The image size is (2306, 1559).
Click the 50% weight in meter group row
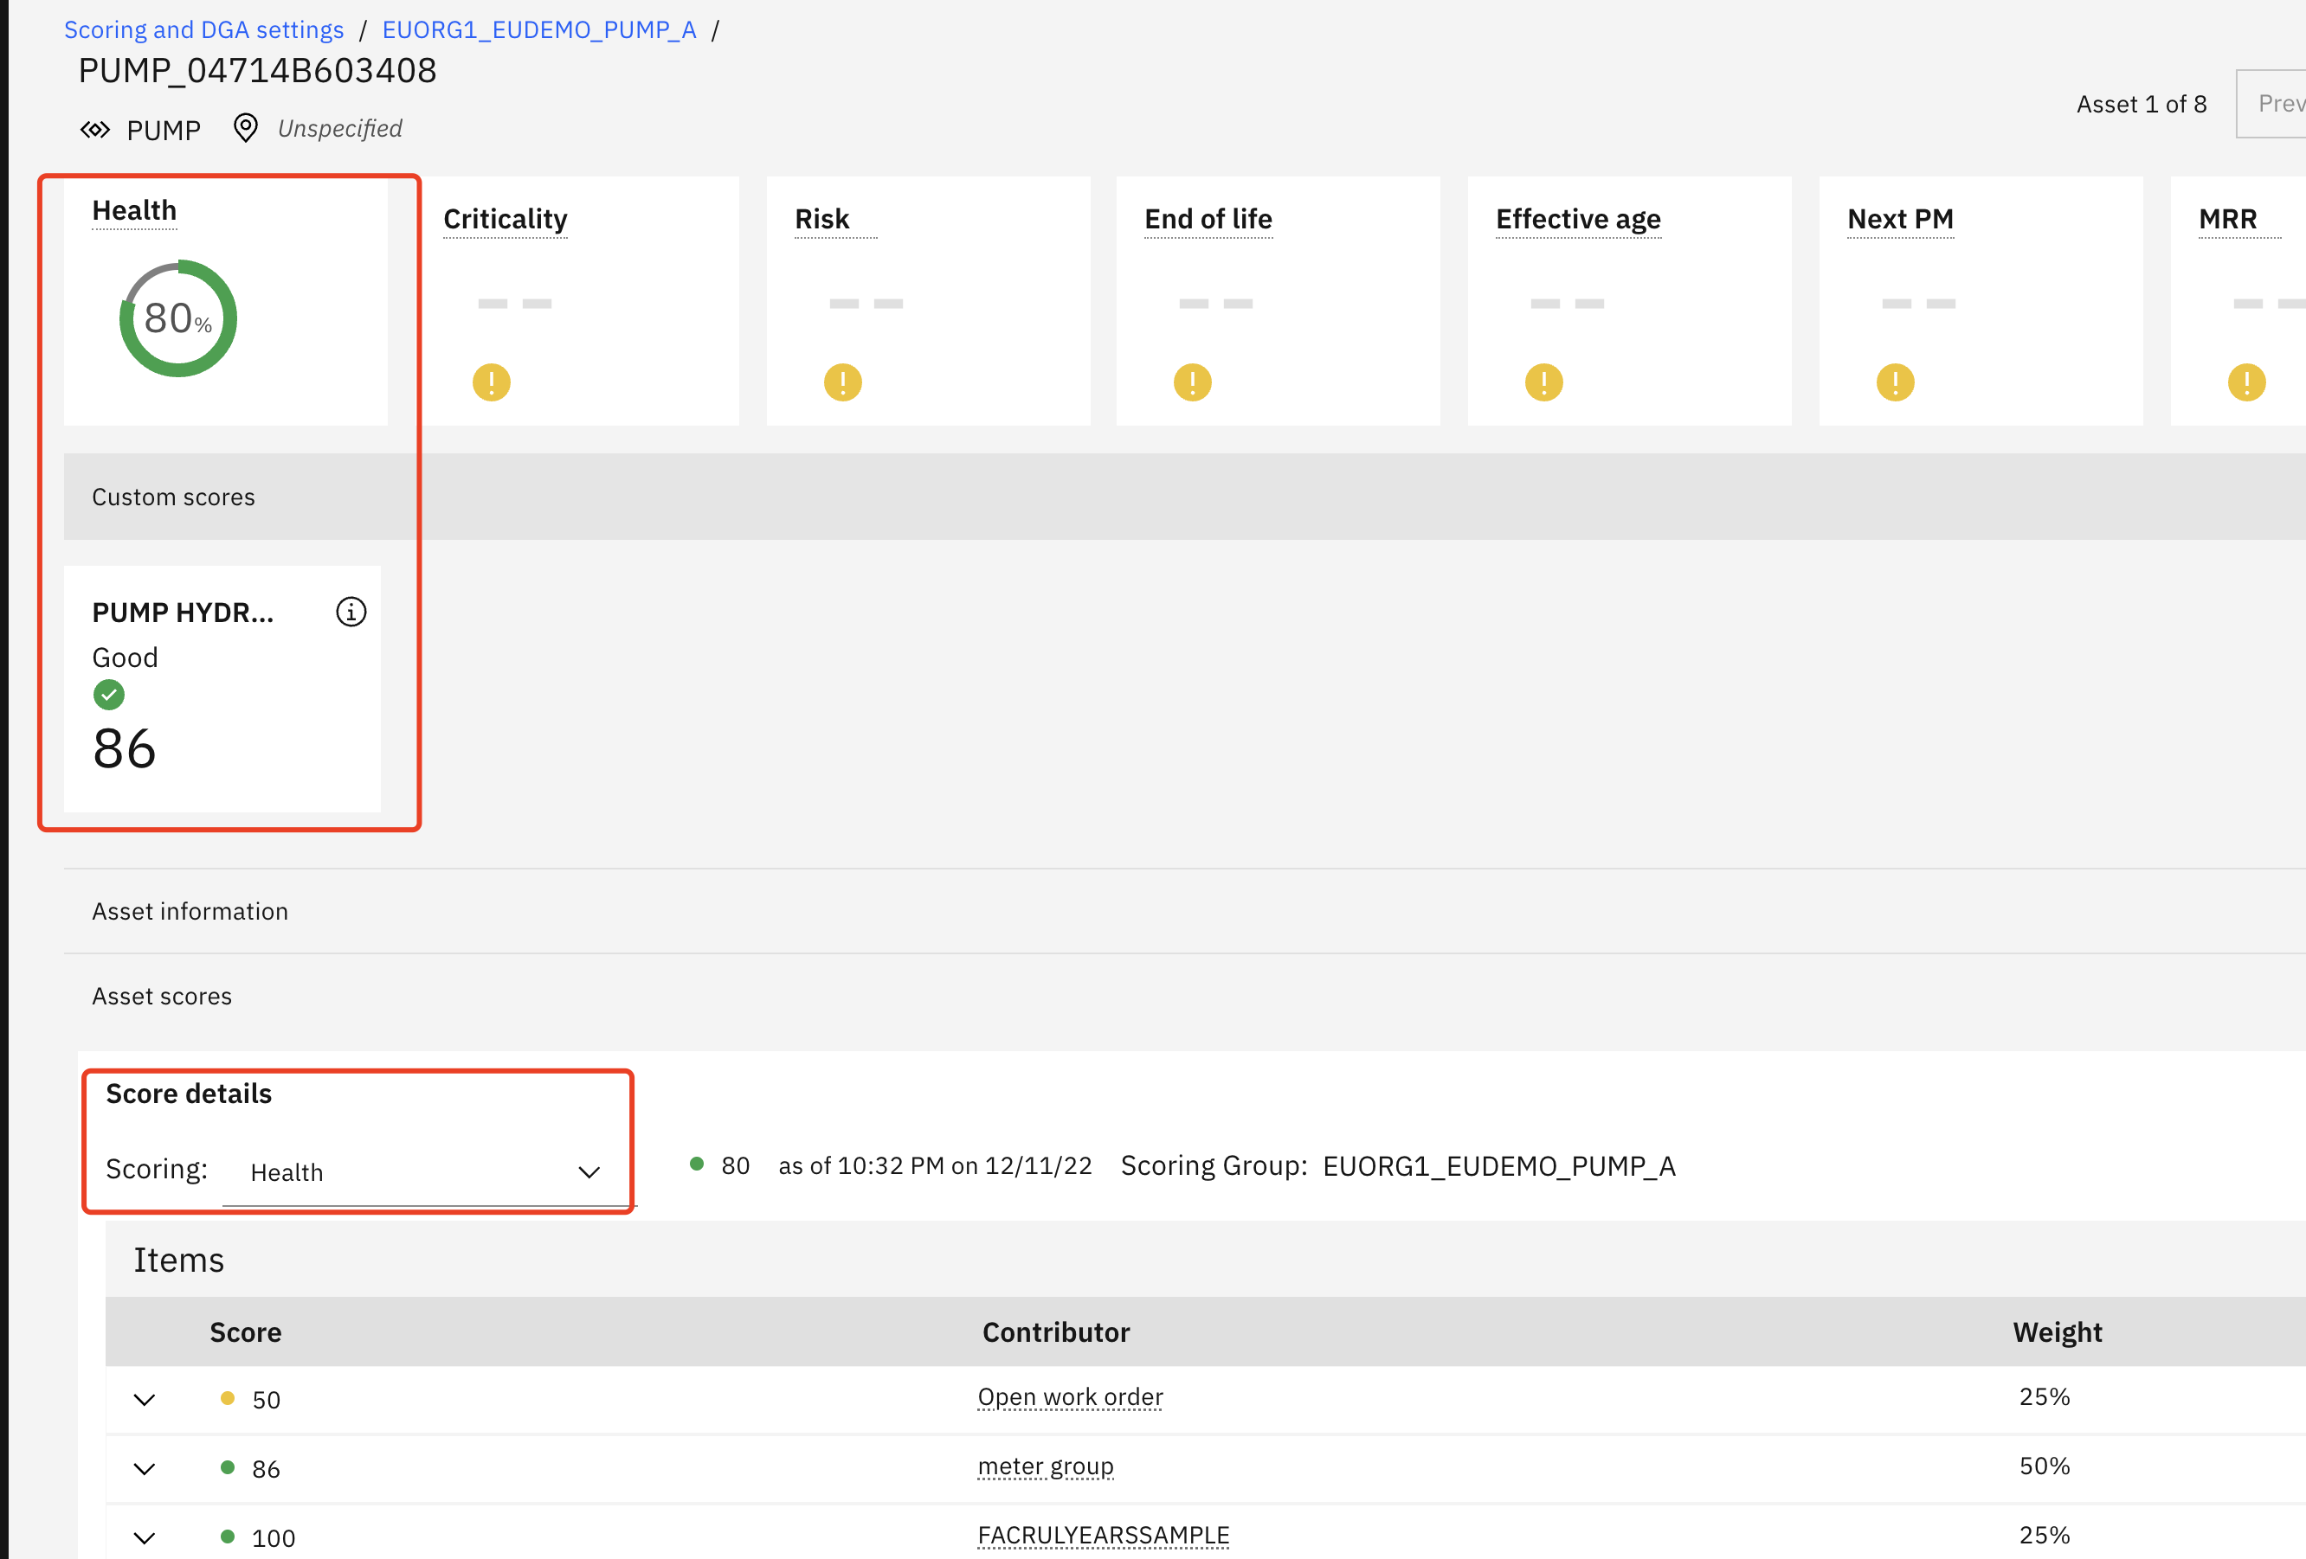point(2044,1466)
